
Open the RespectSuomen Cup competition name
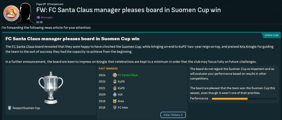(26, 108)
